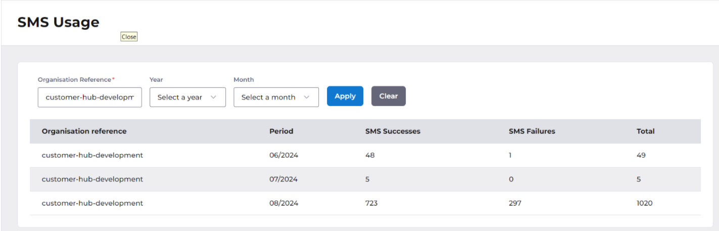Click the grey Clear button

click(388, 96)
